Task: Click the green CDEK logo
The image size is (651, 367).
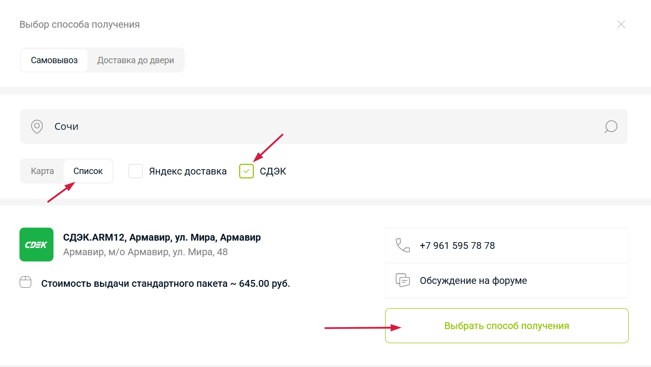Action: pos(36,245)
